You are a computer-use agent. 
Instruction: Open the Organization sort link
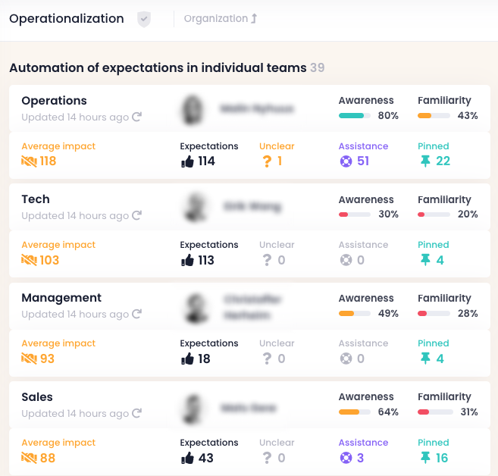click(x=221, y=19)
